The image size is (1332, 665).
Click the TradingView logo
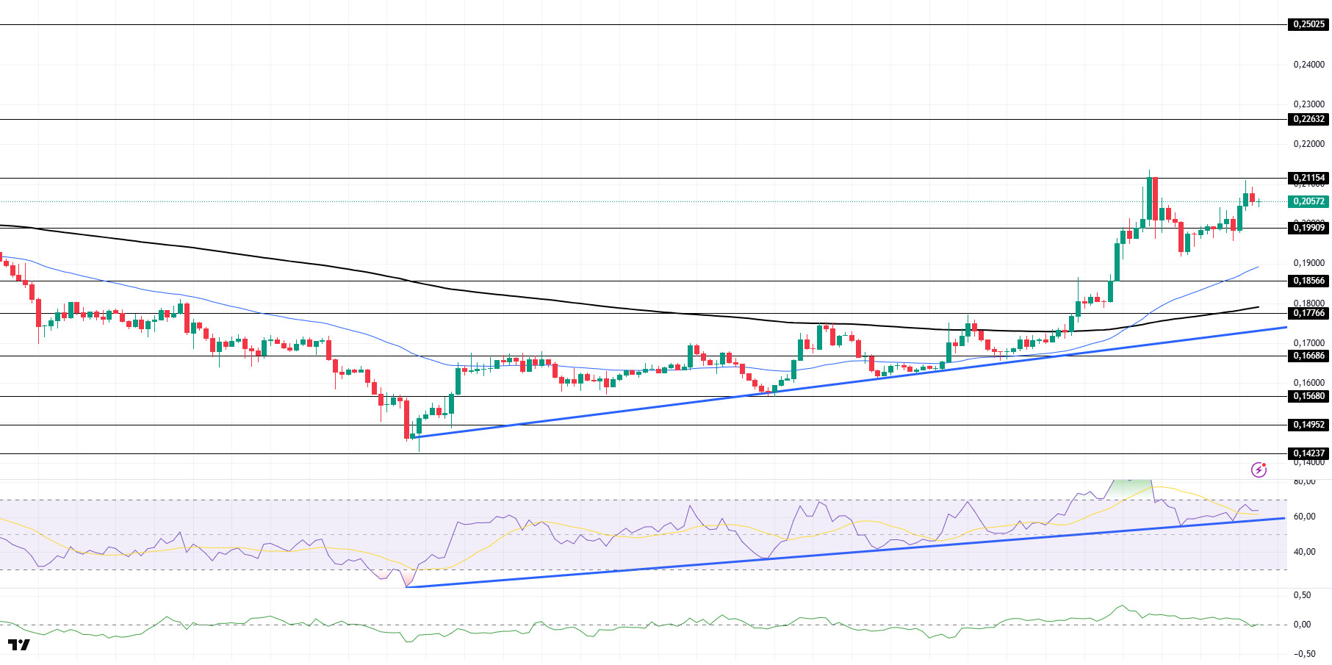(x=19, y=645)
